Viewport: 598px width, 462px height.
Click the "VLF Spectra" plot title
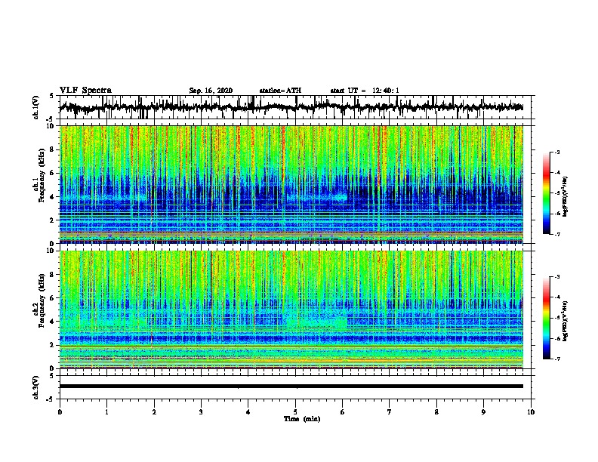(85, 91)
